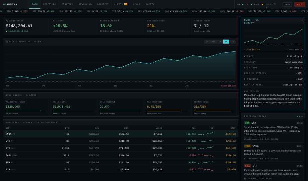Click NVDA stop price $174.80 in table
The height and width of the screenshot is (181, 308).
click(x=231, y=134)
